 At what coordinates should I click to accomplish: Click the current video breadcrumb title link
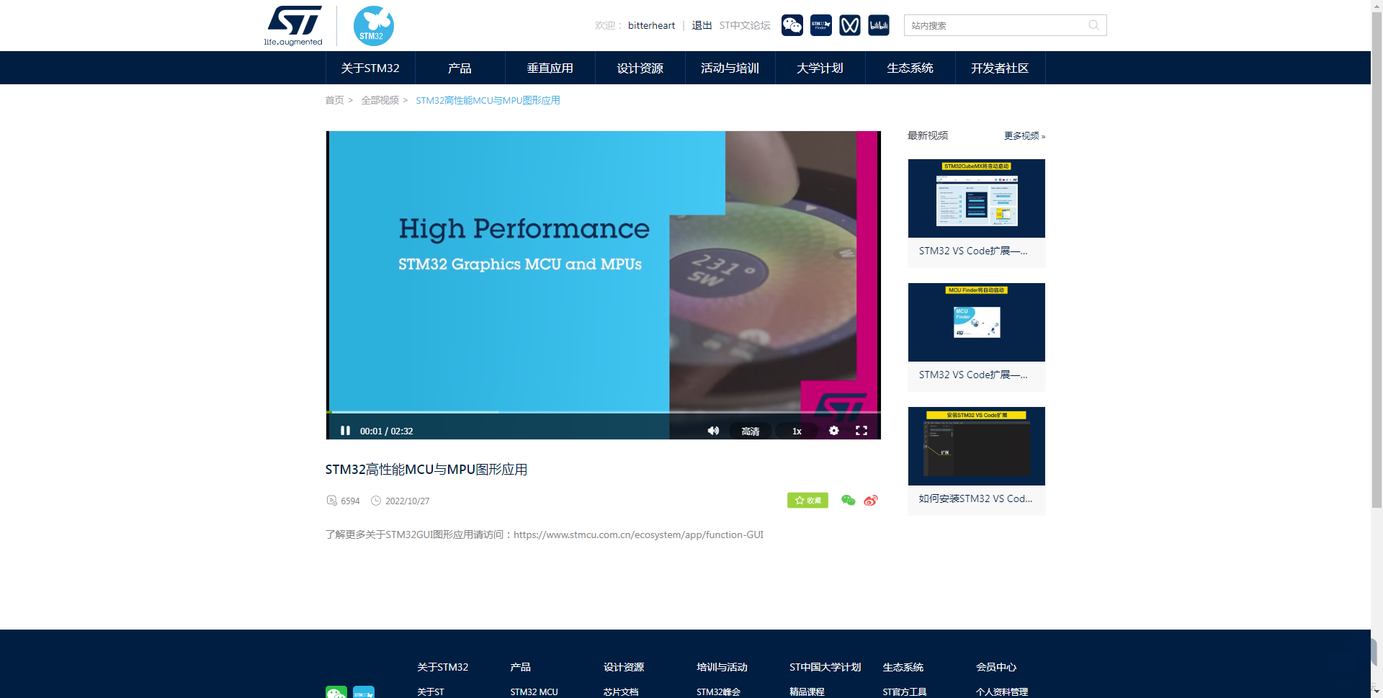(488, 100)
